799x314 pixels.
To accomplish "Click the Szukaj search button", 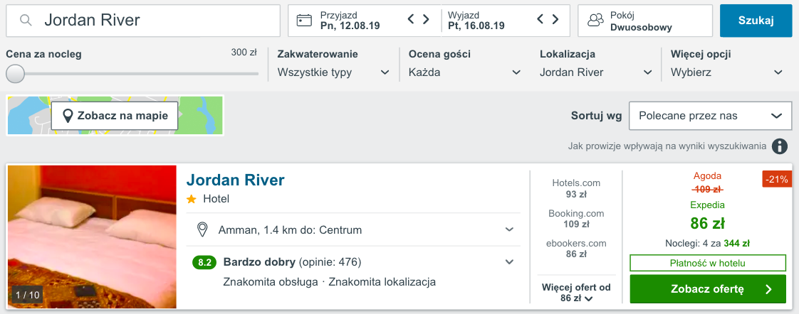I will click(x=756, y=21).
